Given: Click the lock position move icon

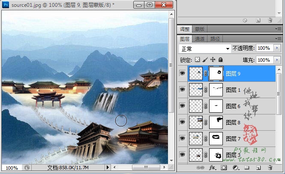Looking at the screenshot, I should [x=213, y=60].
